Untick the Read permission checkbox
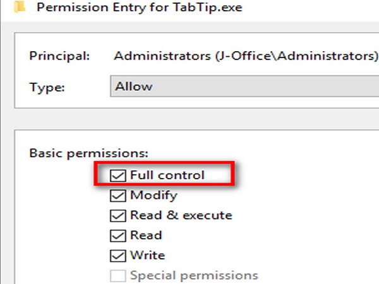This screenshot has width=379, height=284. tap(118, 235)
